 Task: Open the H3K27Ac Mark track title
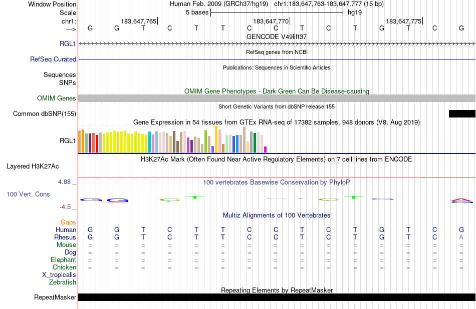tap(277, 159)
